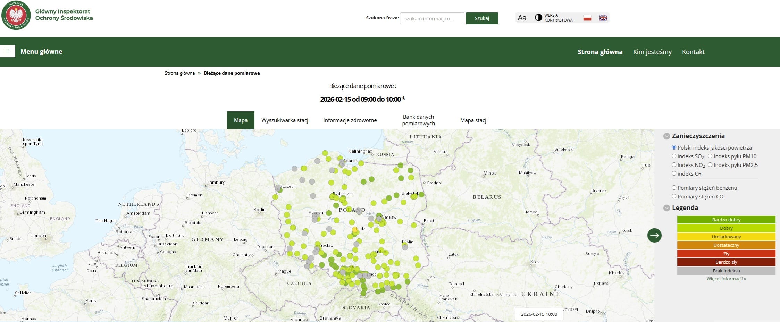Switch to the Wyszukiwarka stacji tab

coord(285,120)
